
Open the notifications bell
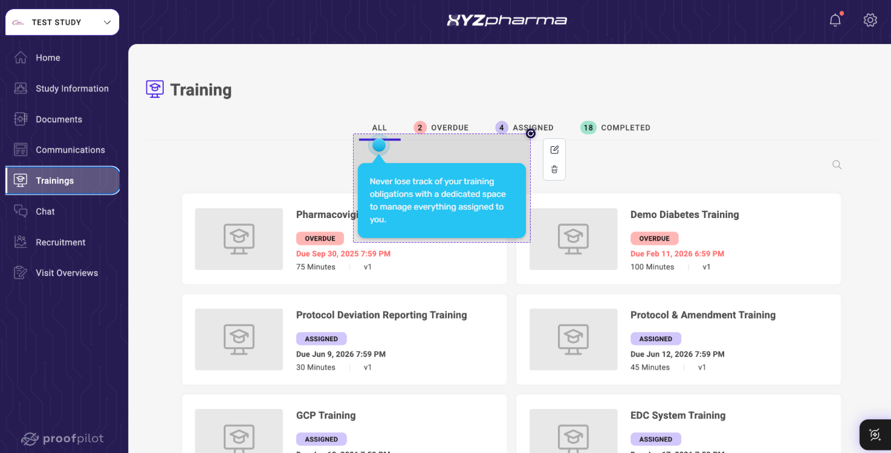point(835,20)
